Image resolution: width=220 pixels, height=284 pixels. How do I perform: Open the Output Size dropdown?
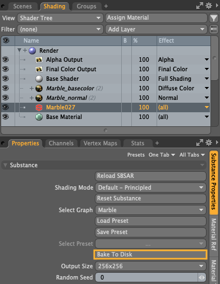(150, 266)
